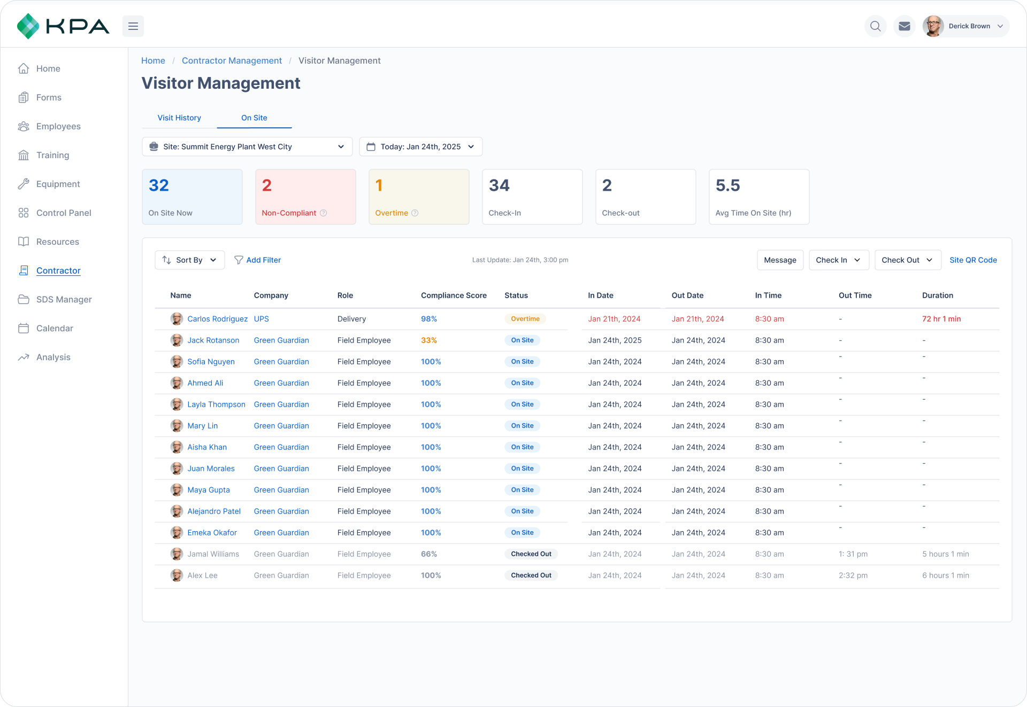Expand the Site selection dropdown

tap(247, 146)
